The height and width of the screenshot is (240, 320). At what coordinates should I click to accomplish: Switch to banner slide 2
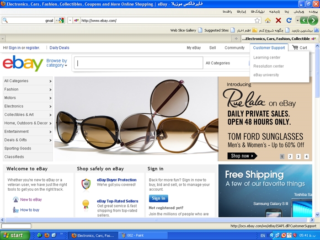click(290, 156)
